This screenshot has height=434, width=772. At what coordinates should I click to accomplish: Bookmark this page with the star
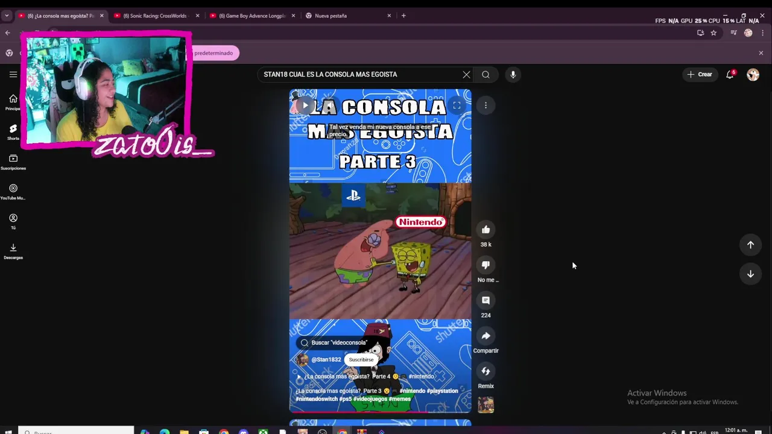point(713,33)
